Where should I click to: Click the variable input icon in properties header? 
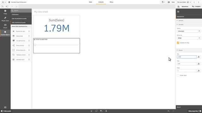[178, 12]
